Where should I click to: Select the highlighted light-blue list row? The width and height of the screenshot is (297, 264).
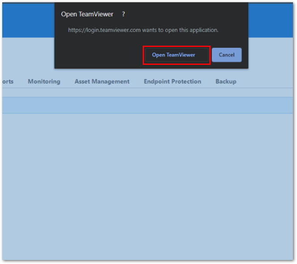148,105
